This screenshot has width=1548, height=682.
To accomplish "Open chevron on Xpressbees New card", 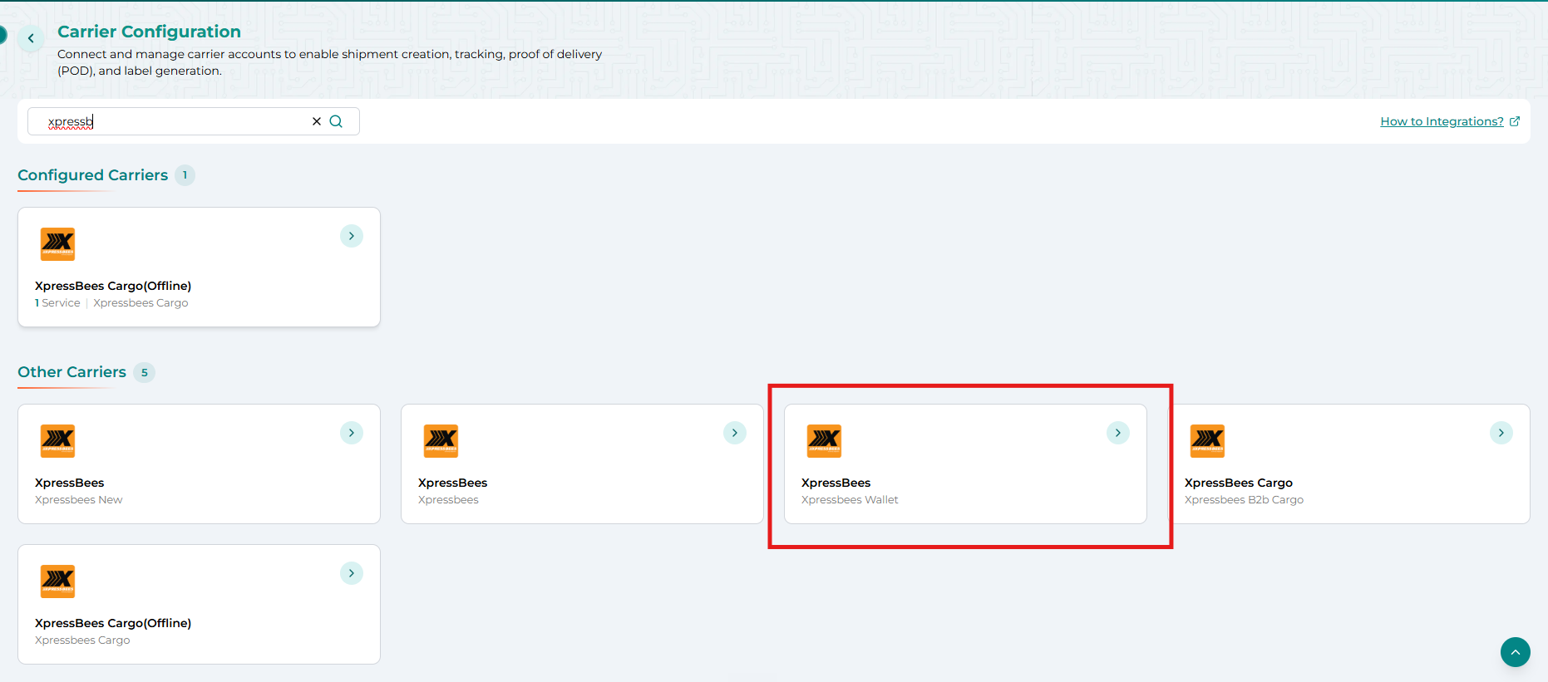I will pos(352,433).
